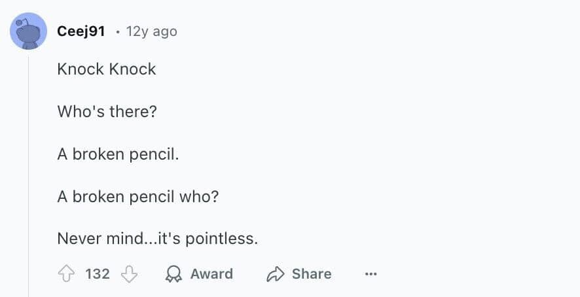Upvote the Ceej91 comment
The height and width of the screenshot is (297, 580).
pyautogui.click(x=67, y=274)
